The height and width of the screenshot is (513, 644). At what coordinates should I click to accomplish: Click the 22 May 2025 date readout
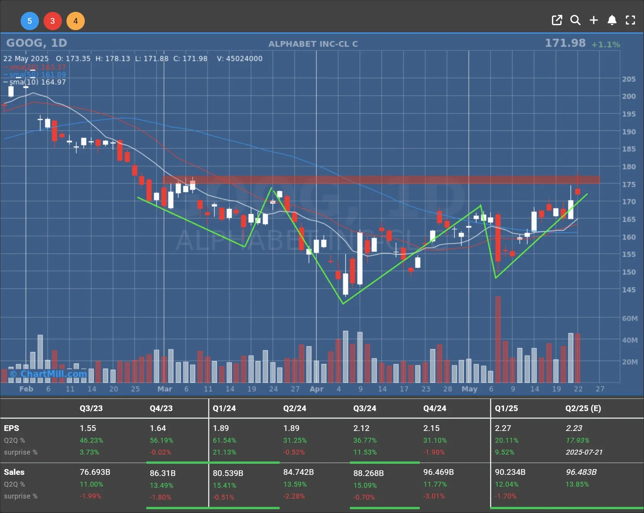26,58
